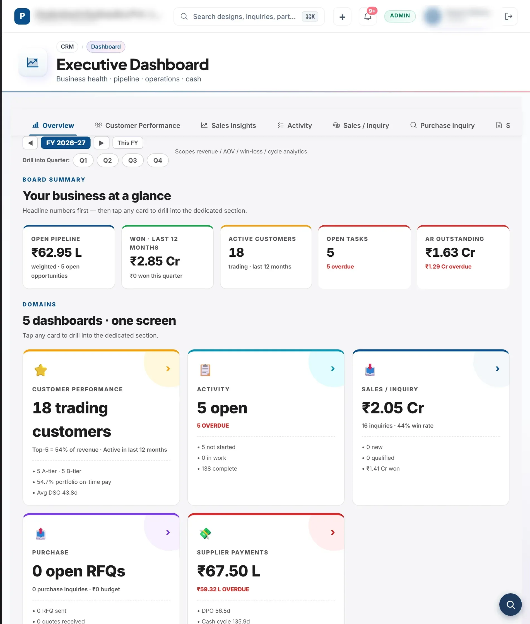Open the notifications bell

pyautogui.click(x=368, y=17)
